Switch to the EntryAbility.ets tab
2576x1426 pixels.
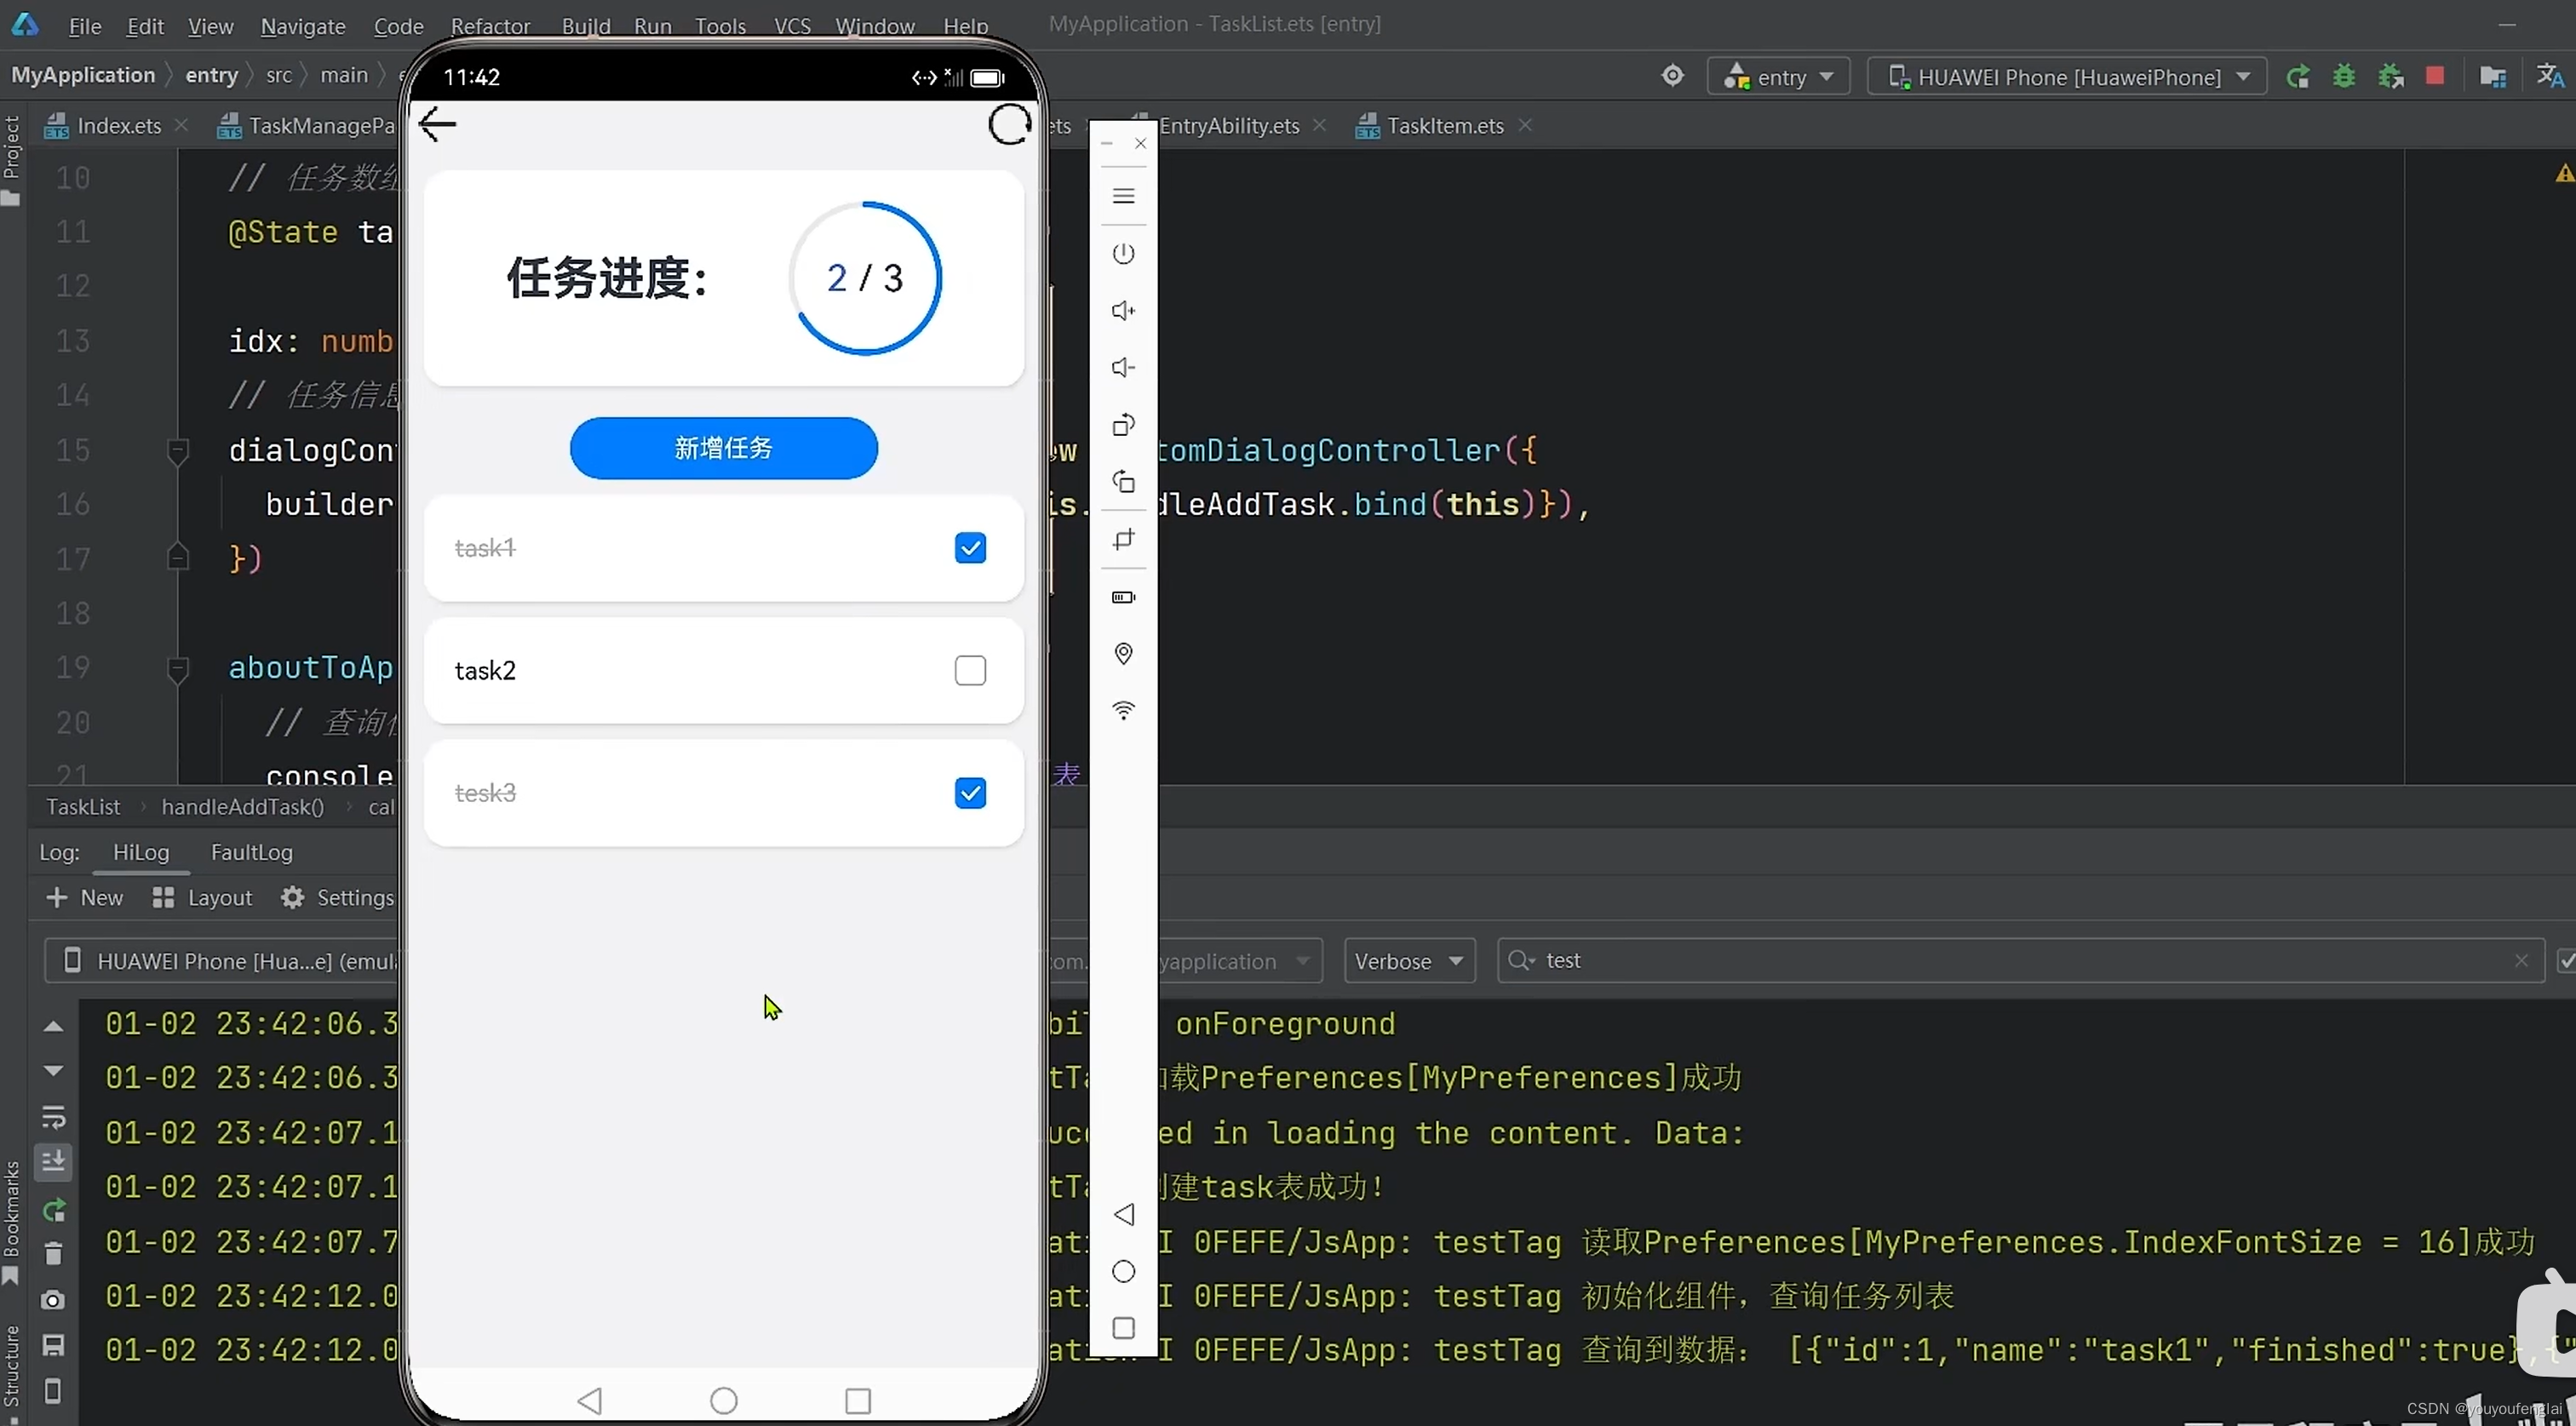[x=1228, y=126]
